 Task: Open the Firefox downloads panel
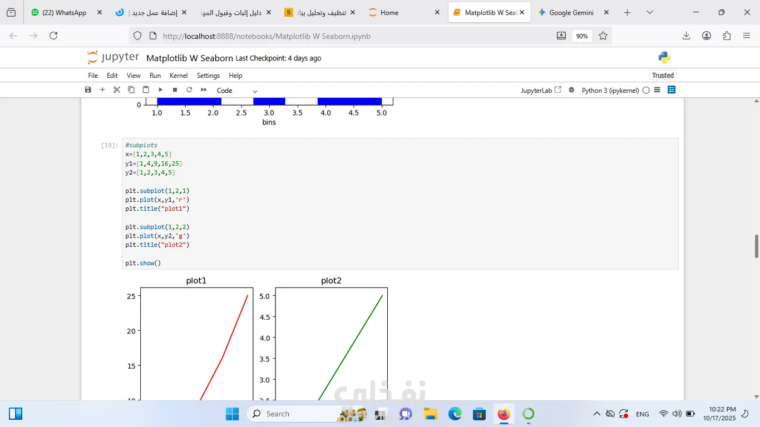pyautogui.click(x=687, y=36)
